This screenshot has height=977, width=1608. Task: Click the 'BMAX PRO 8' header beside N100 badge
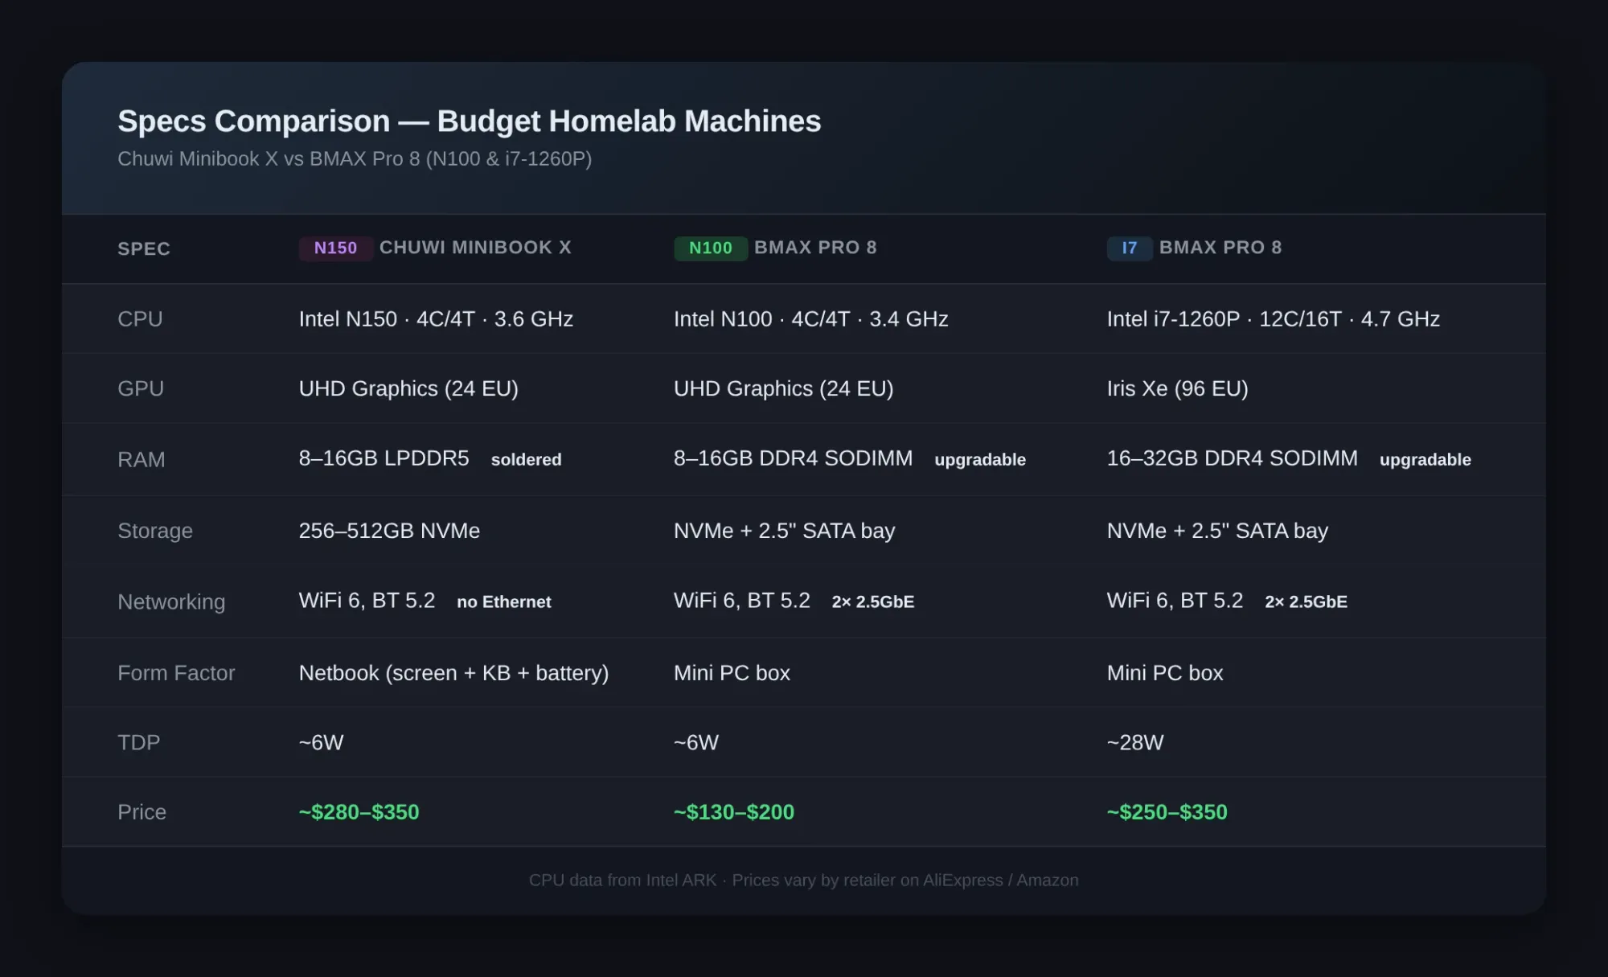(x=815, y=248)
